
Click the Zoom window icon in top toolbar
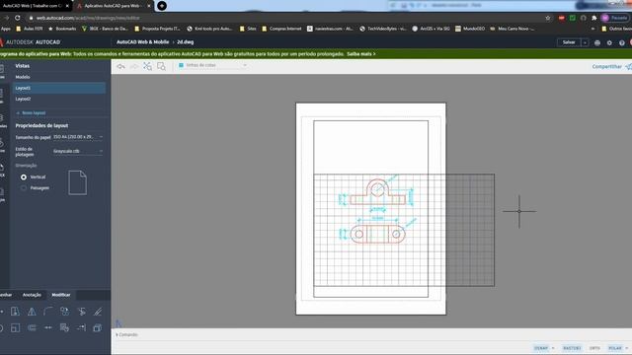pos(161,66)
